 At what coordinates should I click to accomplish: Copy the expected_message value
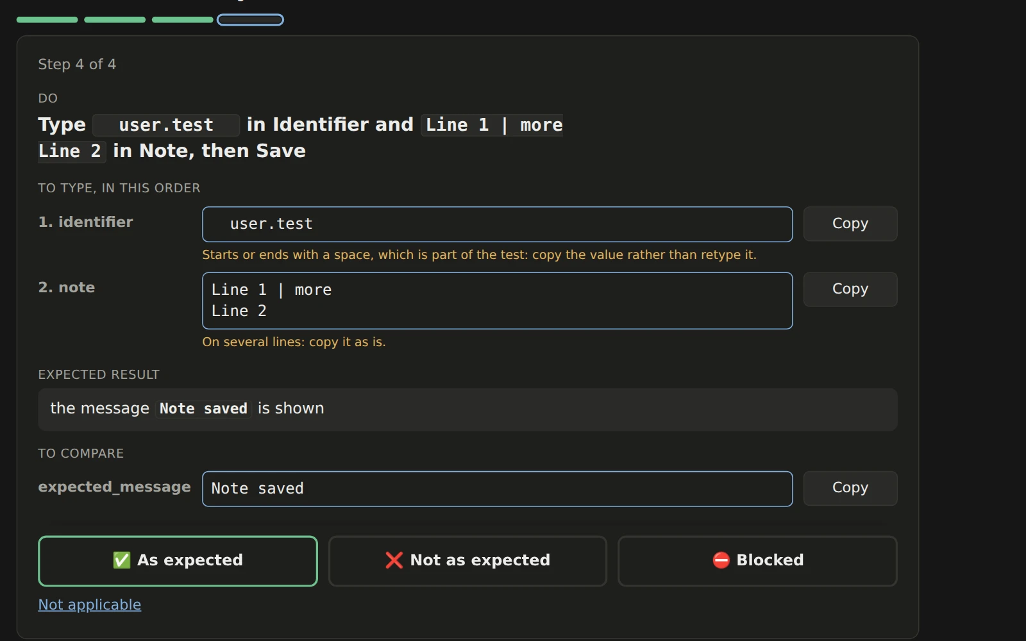[x=850, y=488]
